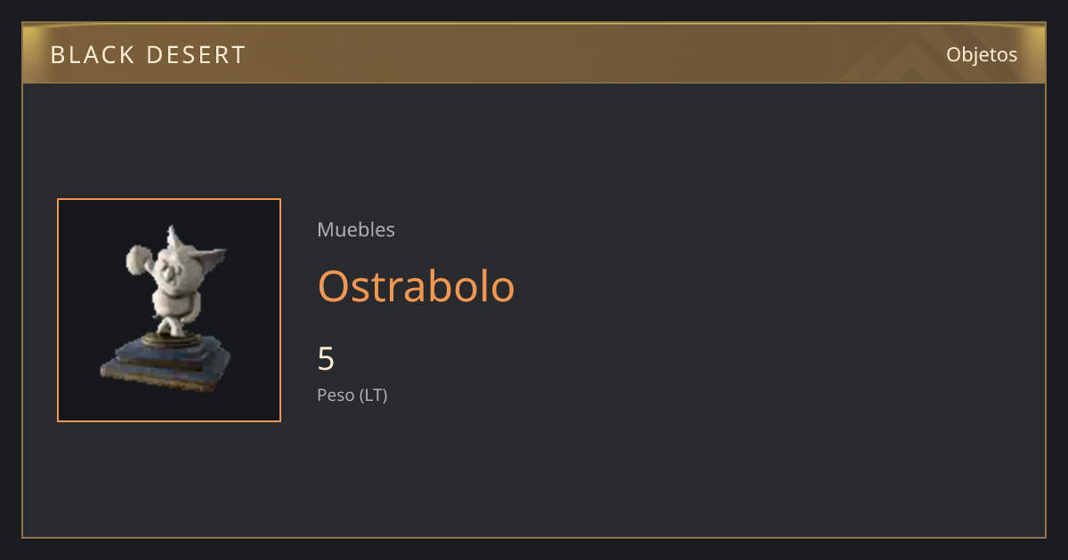1068x560 pixels.
Task: Click the blue pedestal base of statue
Action: 166,360
